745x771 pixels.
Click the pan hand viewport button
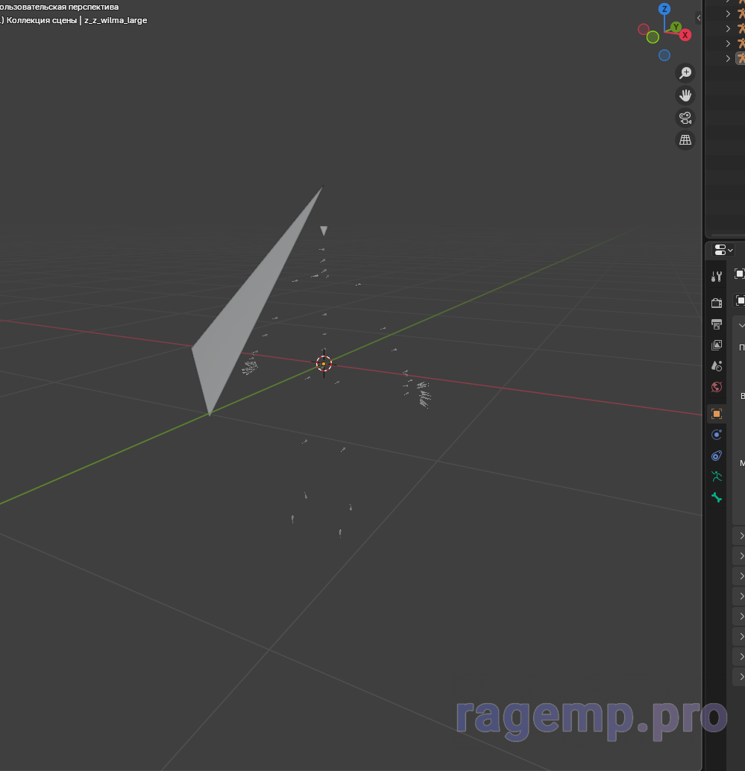click(x=685, y=95)
